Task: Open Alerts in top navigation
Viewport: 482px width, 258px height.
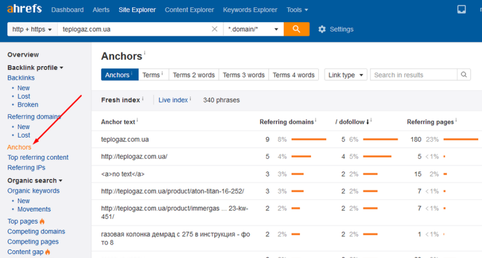Action: 101,10
